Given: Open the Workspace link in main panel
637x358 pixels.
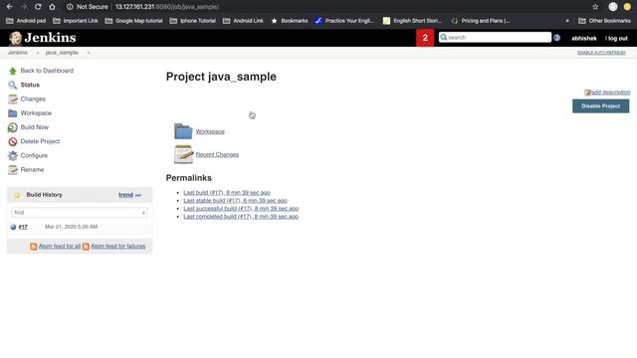Looking at the screenshot, I should pyautogui.click(x=210, y=131).
